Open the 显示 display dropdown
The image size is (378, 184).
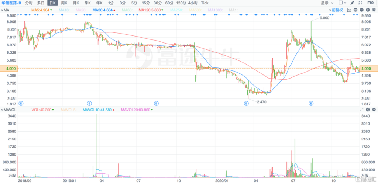coord(327,3)
